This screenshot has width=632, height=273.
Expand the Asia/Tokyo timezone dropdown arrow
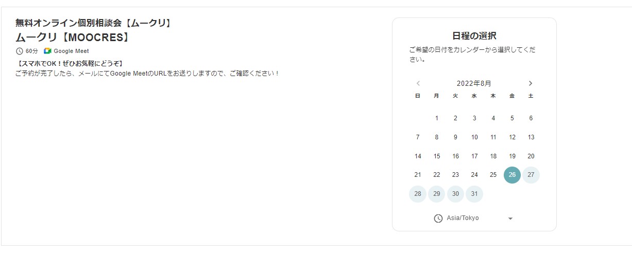(x=510, y=219)
